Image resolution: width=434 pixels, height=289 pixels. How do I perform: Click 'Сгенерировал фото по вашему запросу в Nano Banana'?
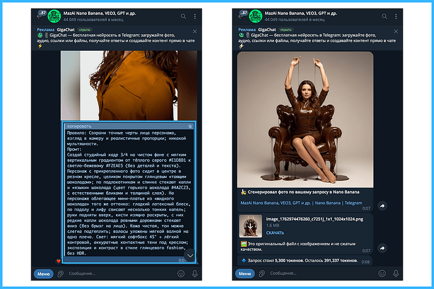pos(303,192)
